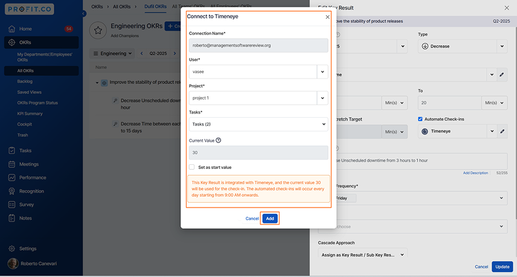Open Backlog in the sidebar

coord(25,81)
